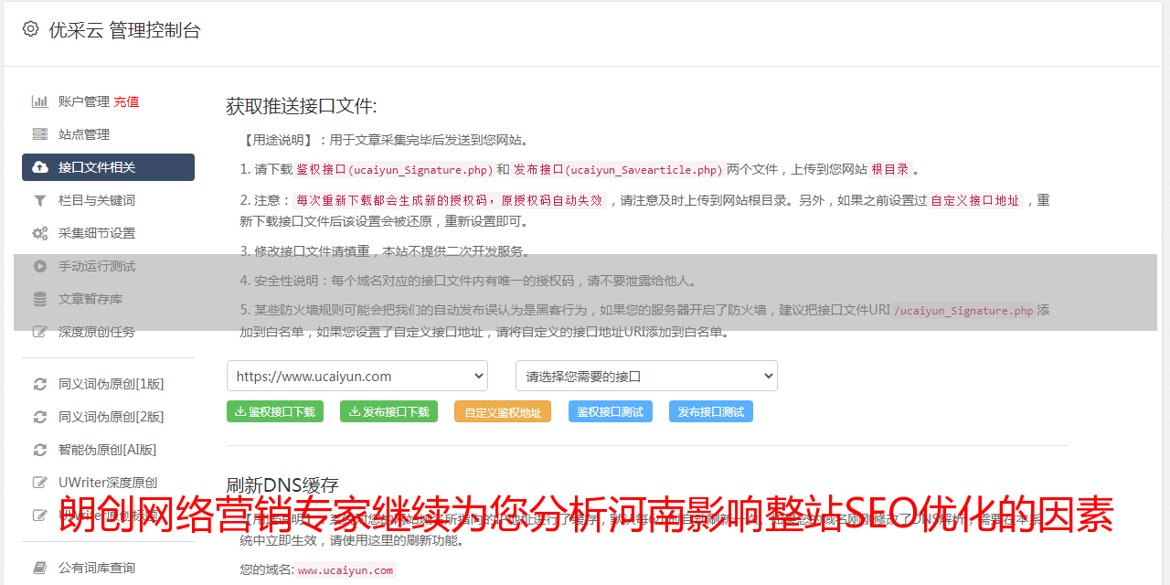Image resolution: width=1170 pixels, height=585 pixels.
Task: Click the edit icon for 深度原创任务
Action: click(40, 332)
